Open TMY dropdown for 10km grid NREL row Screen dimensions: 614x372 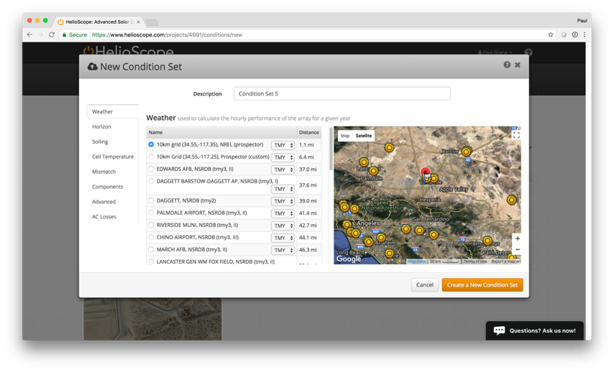(283, 145)
